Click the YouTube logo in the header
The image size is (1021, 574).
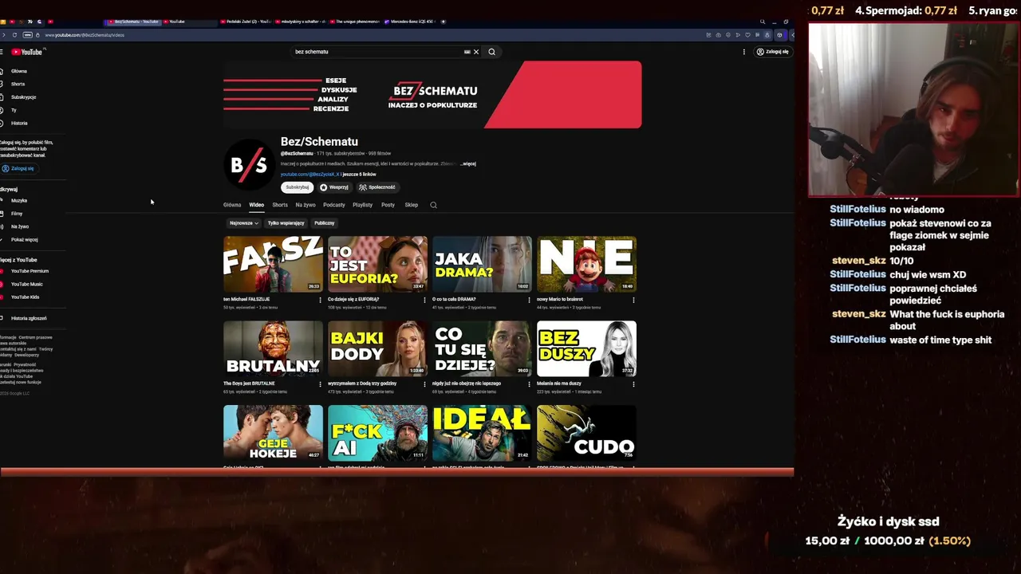[26, 52]
